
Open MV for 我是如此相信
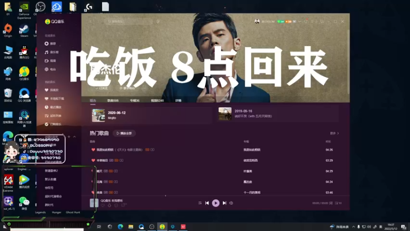pyautogui.click(x=152, y=150)
